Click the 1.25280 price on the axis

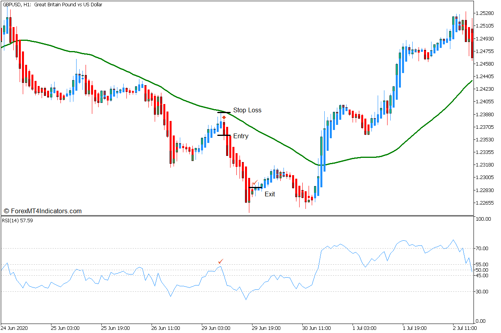pos(484,13)
